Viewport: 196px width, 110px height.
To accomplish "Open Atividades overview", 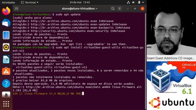I will pos(8,2).
